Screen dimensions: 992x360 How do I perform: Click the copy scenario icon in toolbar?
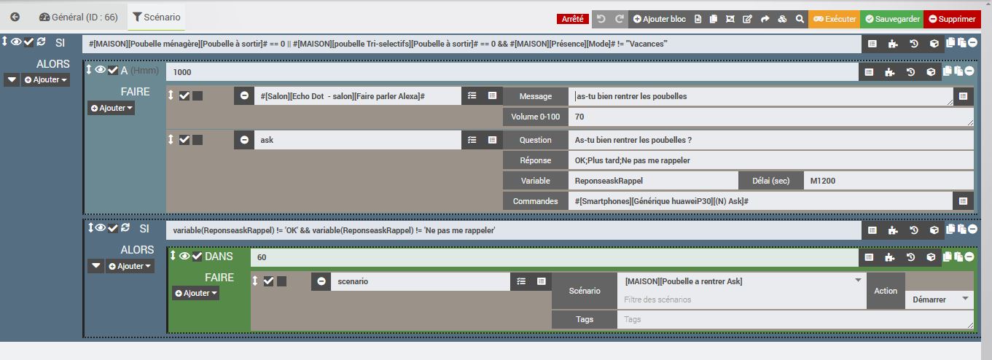714,19
